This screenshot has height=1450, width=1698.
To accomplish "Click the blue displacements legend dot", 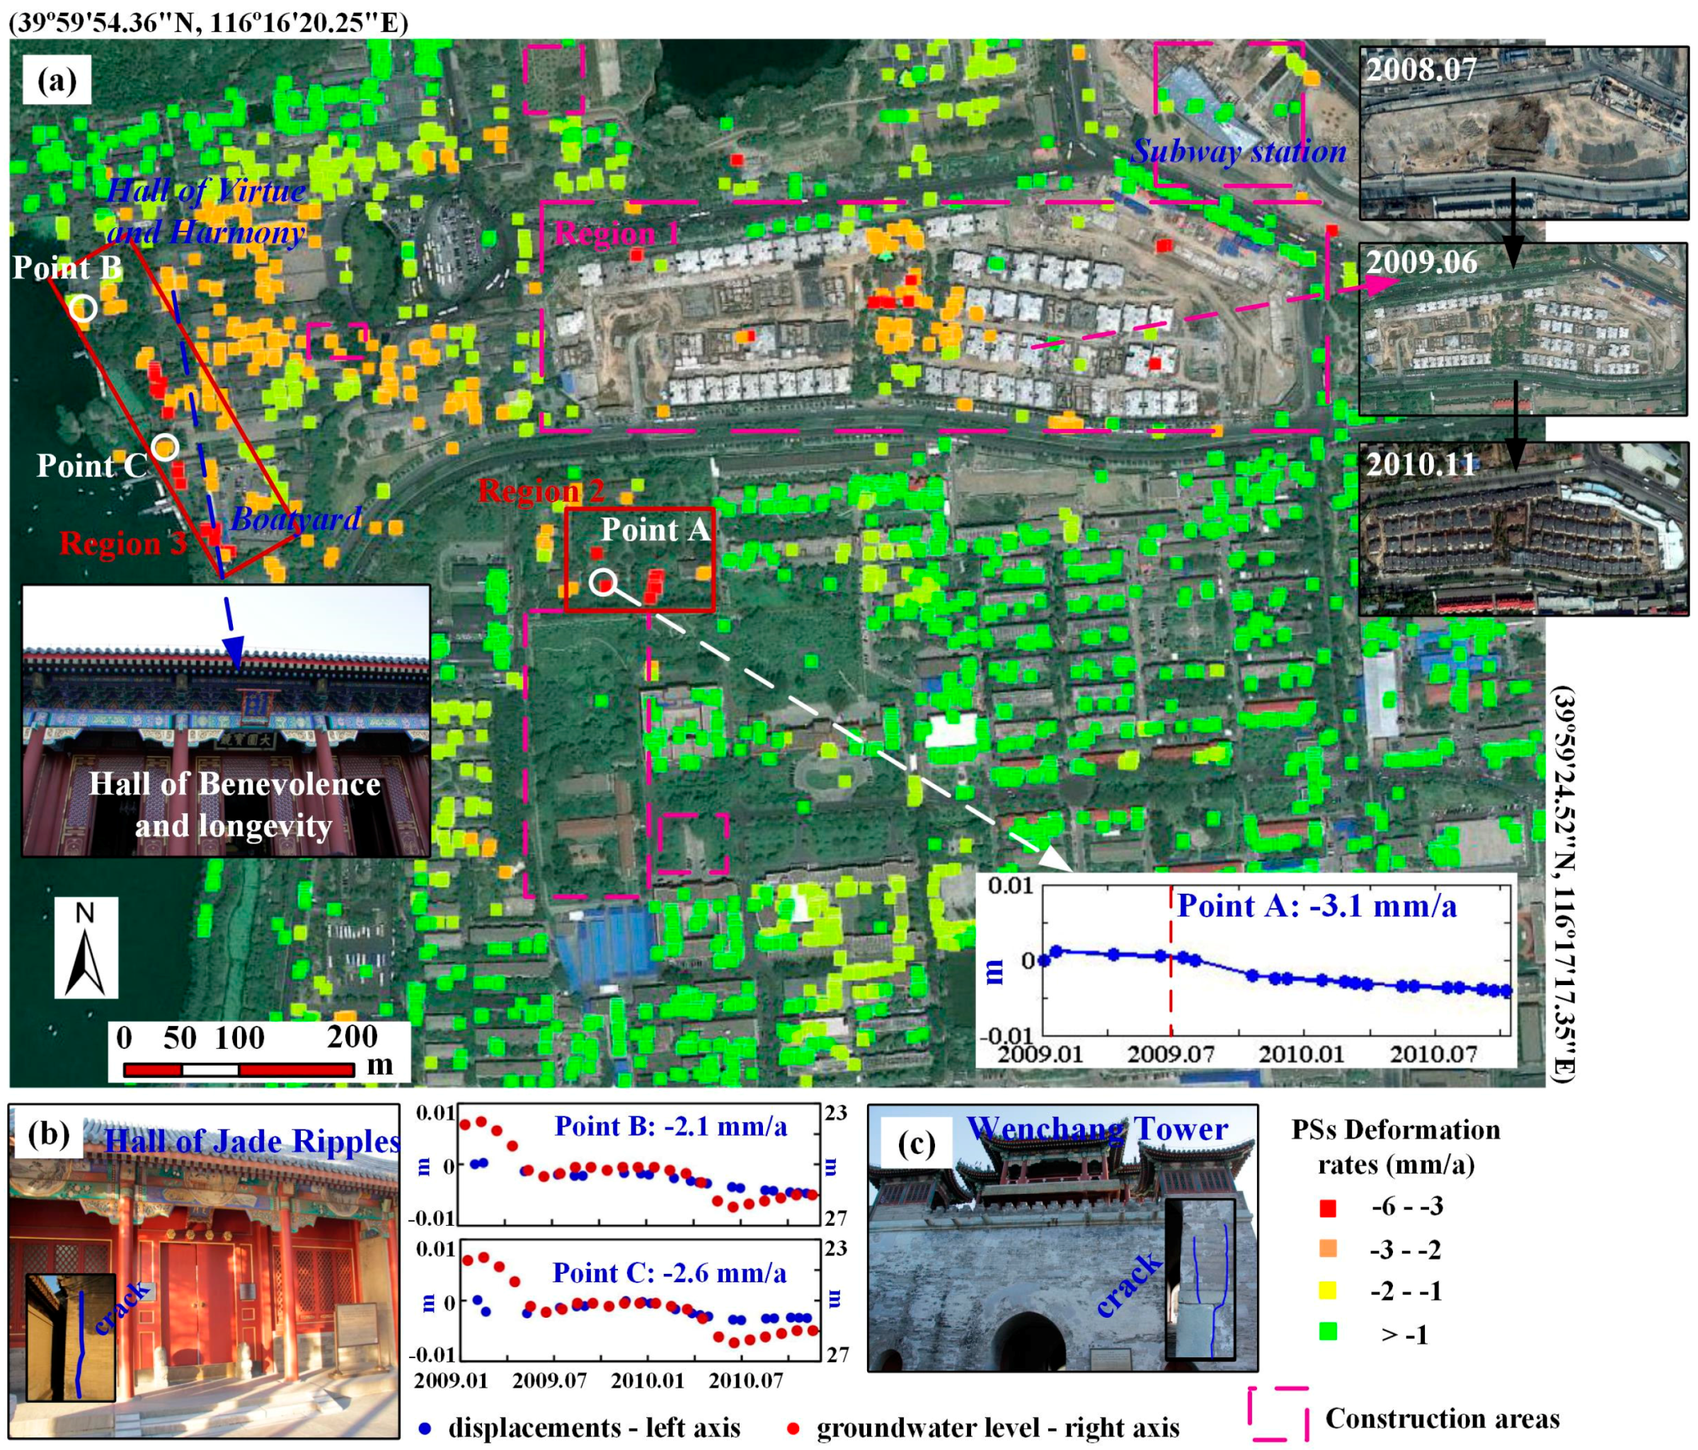I will [425, 1428].
